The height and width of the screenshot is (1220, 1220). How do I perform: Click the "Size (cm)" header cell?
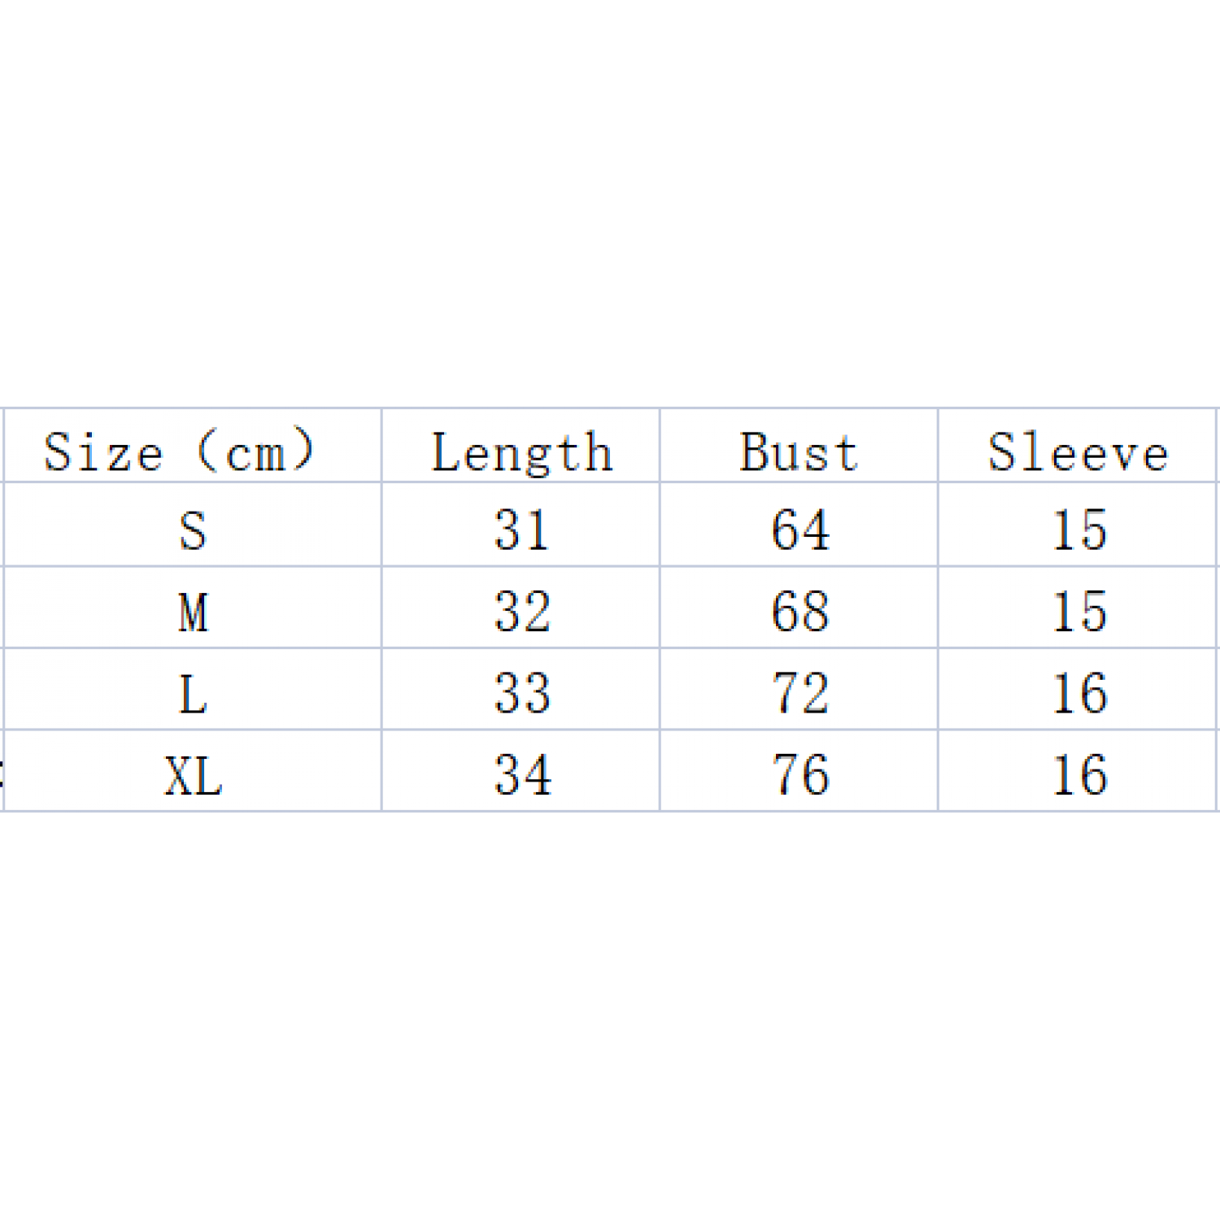pos(179,451)
